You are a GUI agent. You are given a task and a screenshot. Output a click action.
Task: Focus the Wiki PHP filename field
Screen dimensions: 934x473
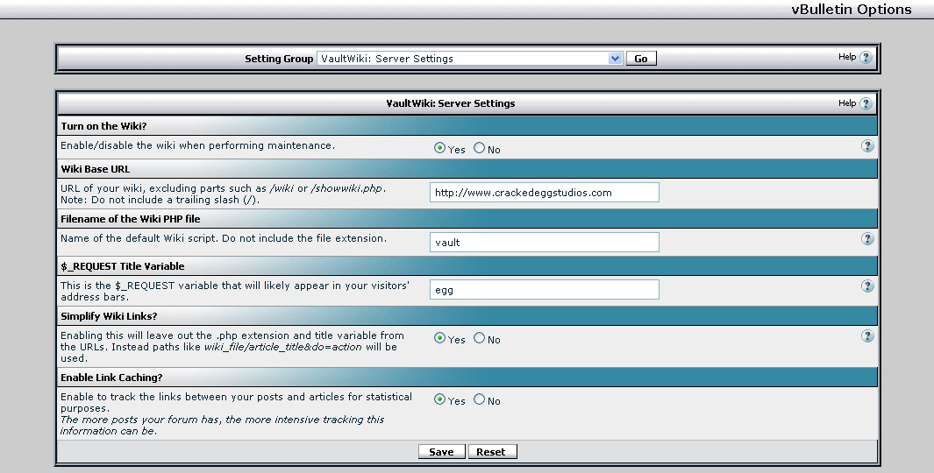pos(544,242)
